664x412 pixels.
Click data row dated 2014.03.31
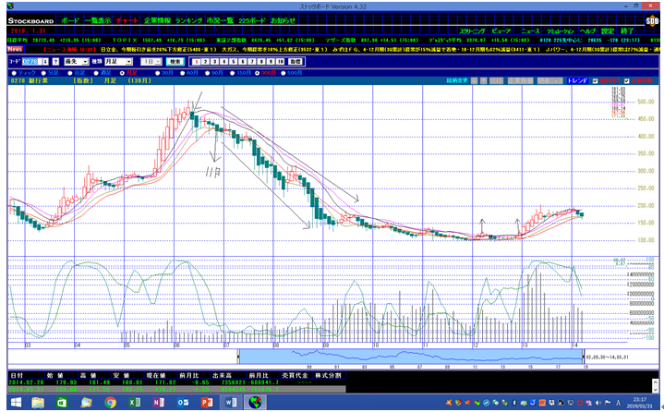[177, 389]
